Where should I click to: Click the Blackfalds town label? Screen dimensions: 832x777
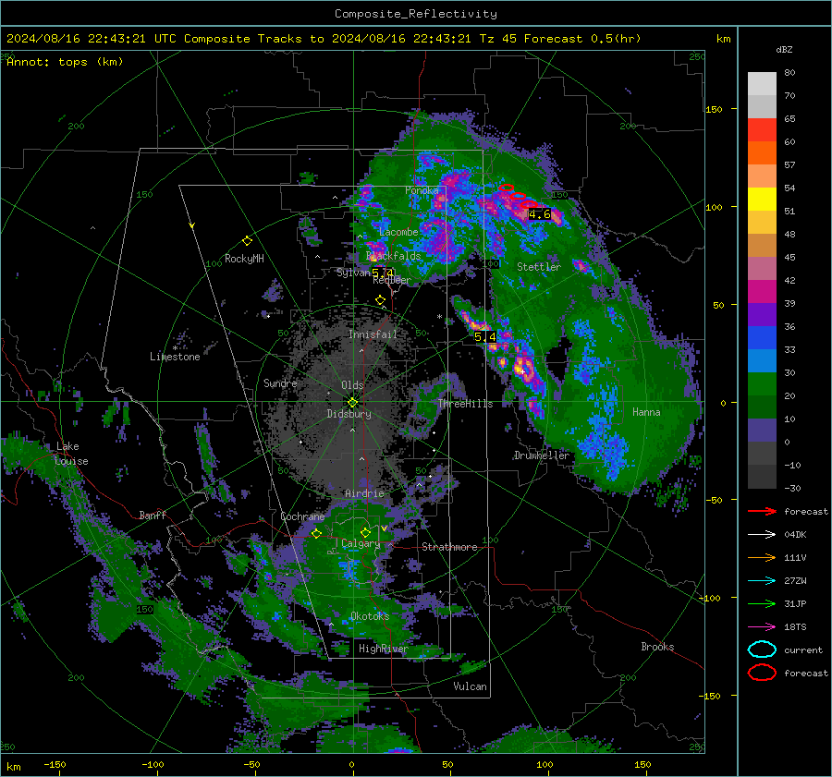393,256
